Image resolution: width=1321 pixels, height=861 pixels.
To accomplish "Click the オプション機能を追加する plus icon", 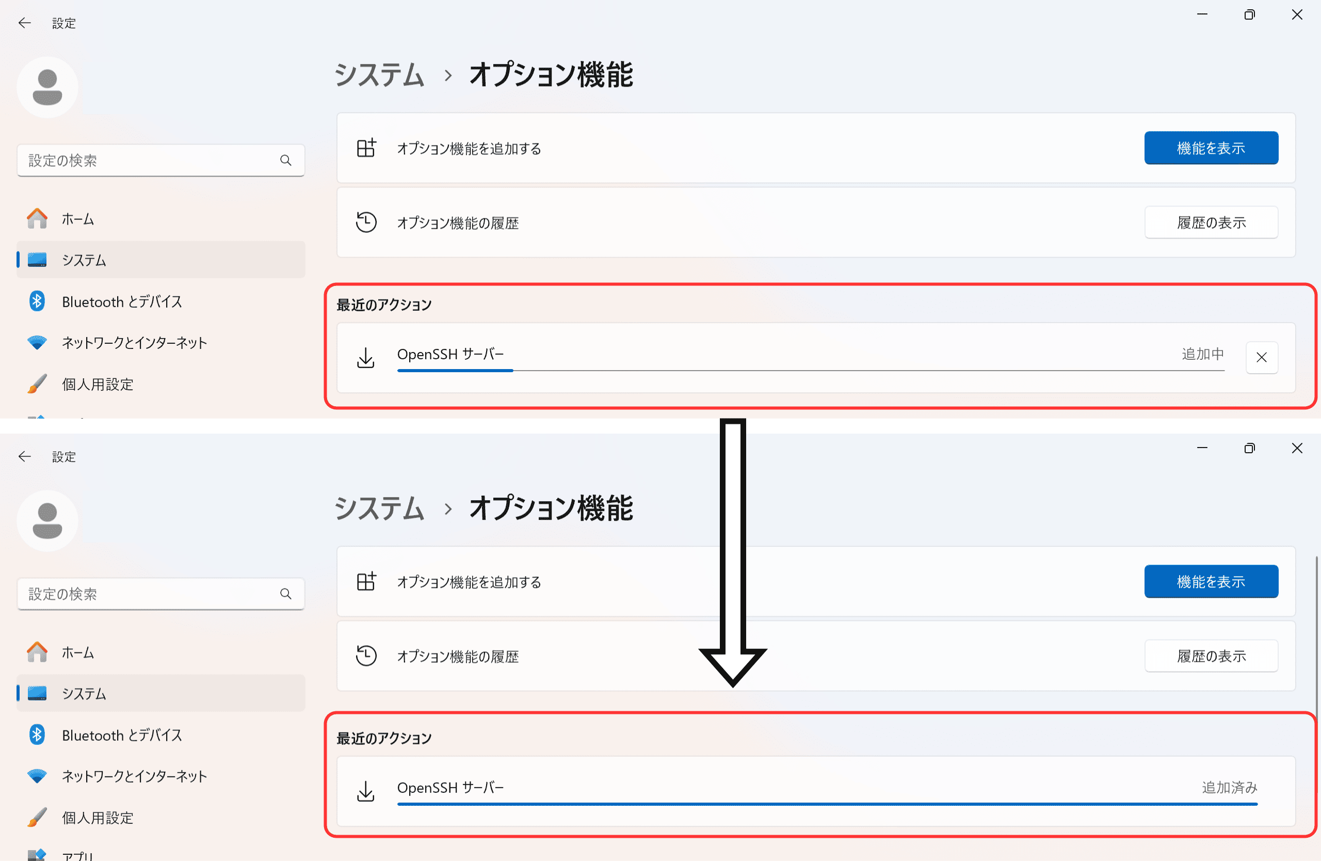I will [366, 148].
